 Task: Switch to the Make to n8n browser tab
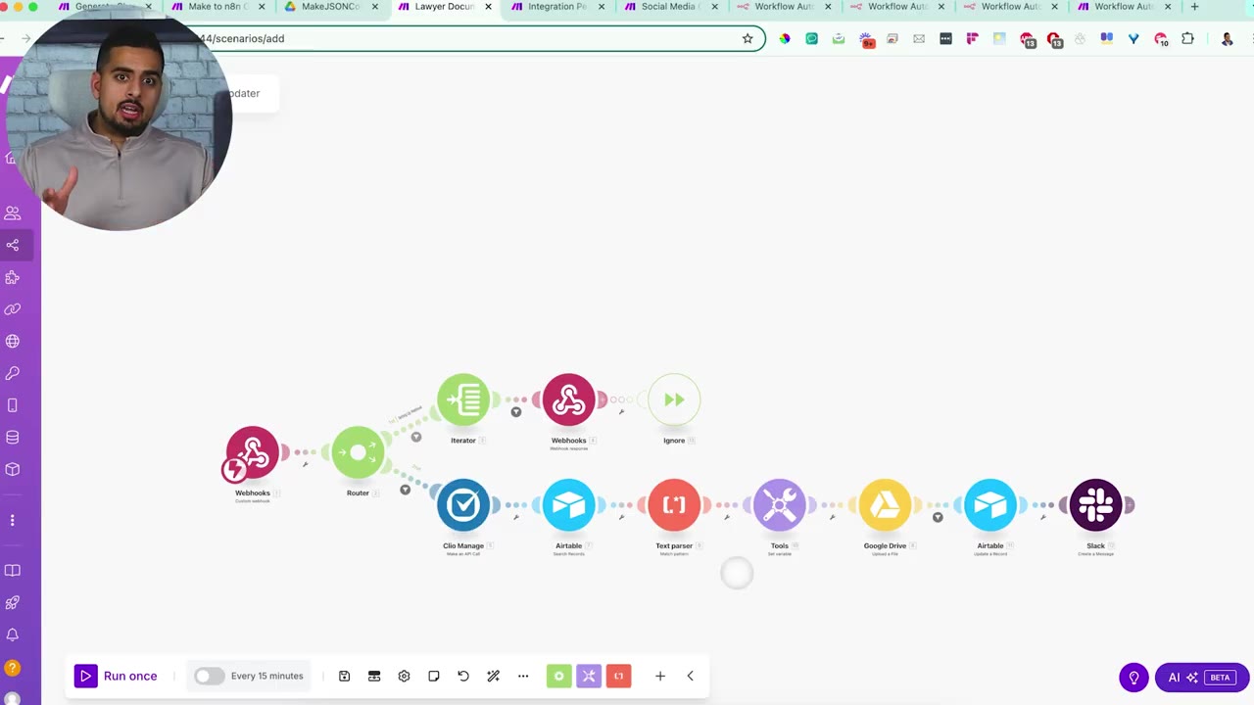(217, 7)
